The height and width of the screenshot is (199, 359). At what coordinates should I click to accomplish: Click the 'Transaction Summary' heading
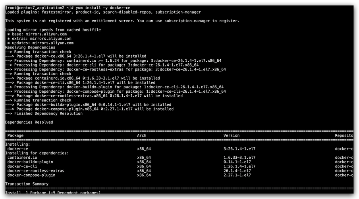coord(27,184)
